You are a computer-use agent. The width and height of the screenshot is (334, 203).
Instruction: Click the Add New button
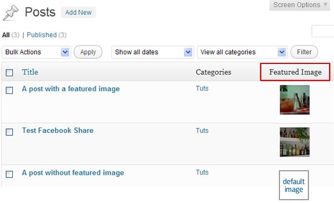coord(78,13)
